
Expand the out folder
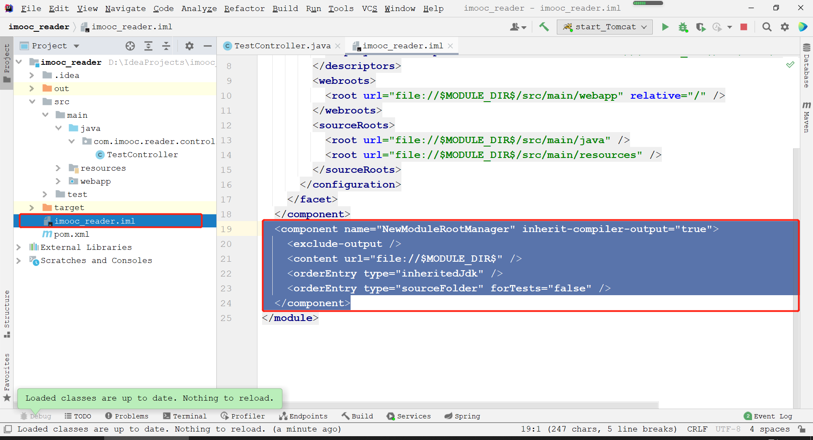[32, 89]
